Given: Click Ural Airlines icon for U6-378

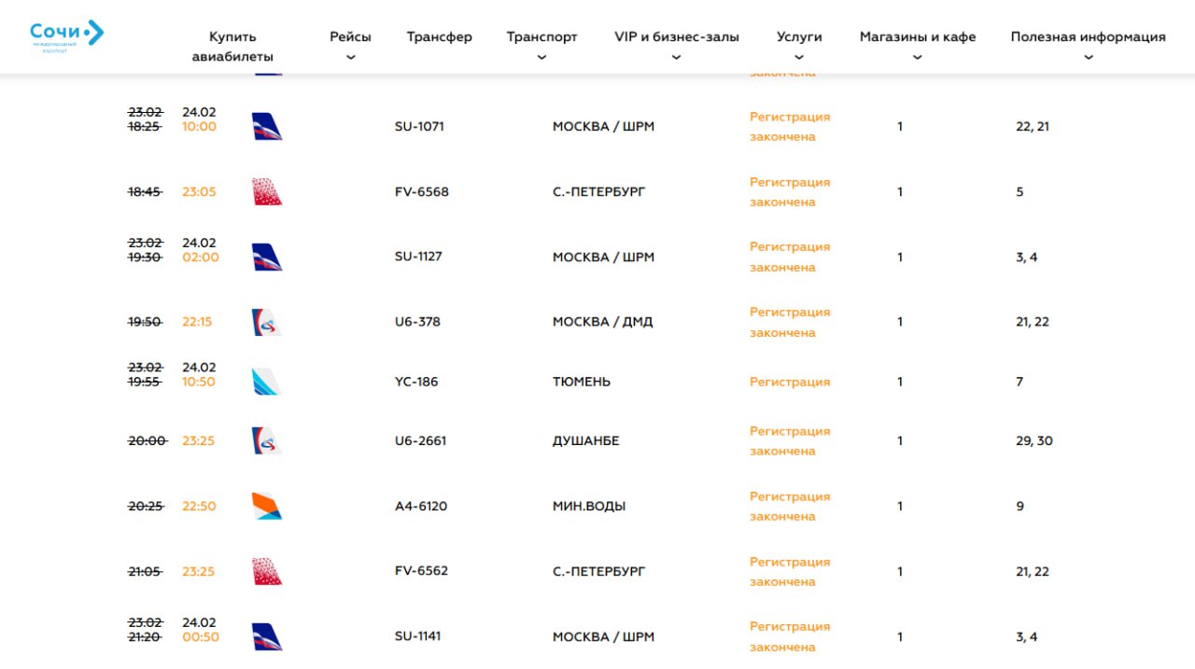Looking at the screenshot, I should (267, 322).
